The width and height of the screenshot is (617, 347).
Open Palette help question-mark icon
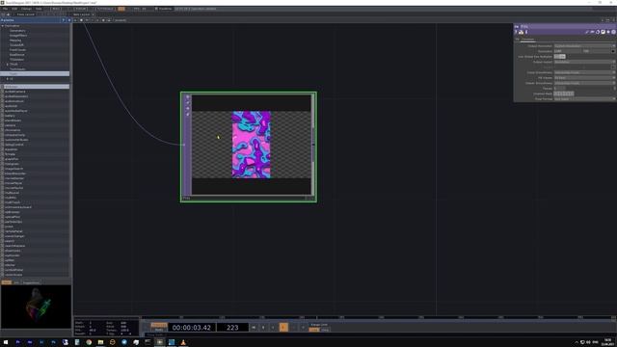[64, 20]
